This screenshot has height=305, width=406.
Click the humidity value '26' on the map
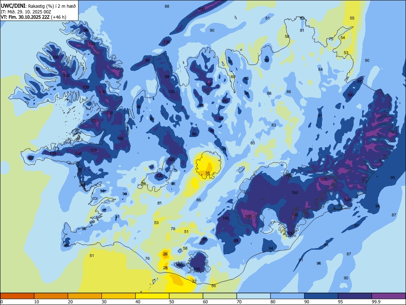tap(166, 254)
